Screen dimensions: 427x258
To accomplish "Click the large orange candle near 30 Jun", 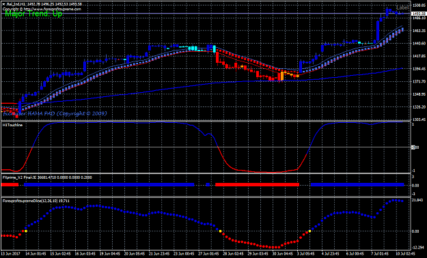I will [x=282, y=76].
